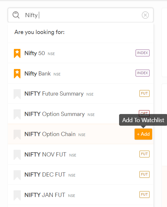Click FUT tag on NIFTY NOV FUT

tap(144, 154)
